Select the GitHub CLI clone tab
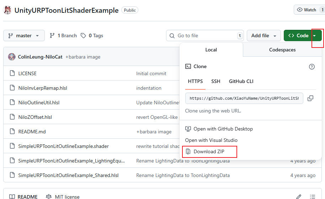 [241, 81]
